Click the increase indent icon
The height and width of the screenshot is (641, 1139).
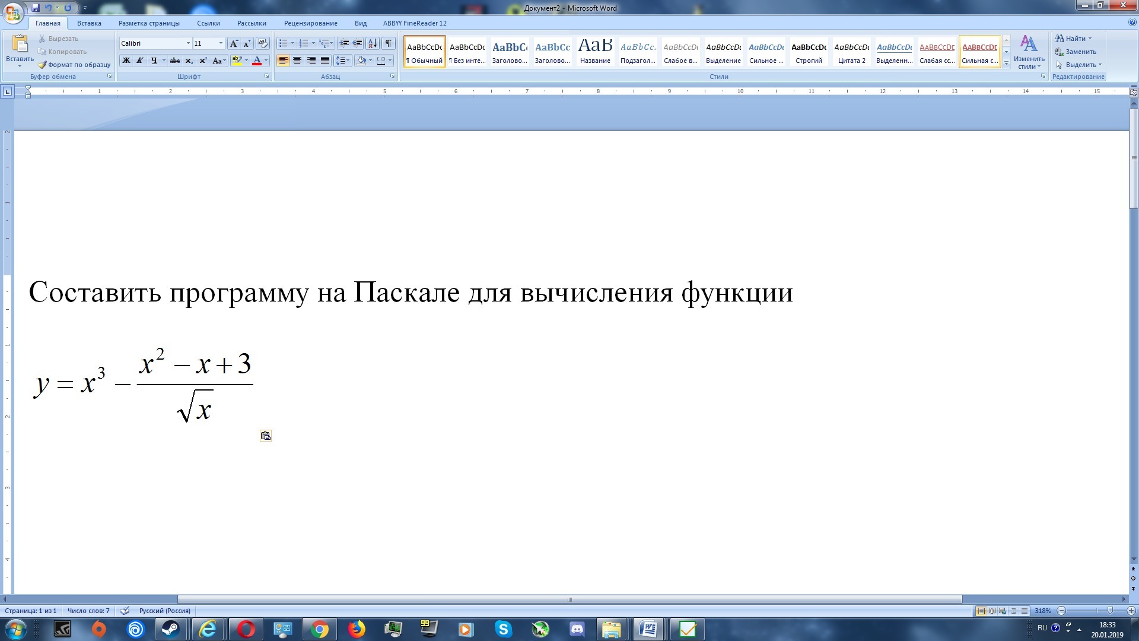point(357,43)
